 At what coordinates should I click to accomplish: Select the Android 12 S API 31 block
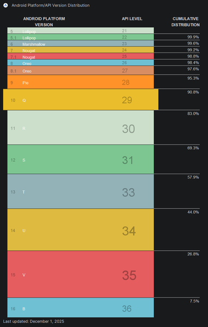[x=80, y=159]
